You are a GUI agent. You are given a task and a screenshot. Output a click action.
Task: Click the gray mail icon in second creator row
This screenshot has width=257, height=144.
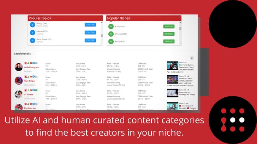click(x=36, y=77)
